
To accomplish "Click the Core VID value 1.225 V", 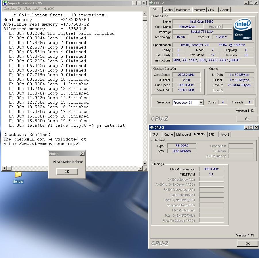I will tap(222, 37).
